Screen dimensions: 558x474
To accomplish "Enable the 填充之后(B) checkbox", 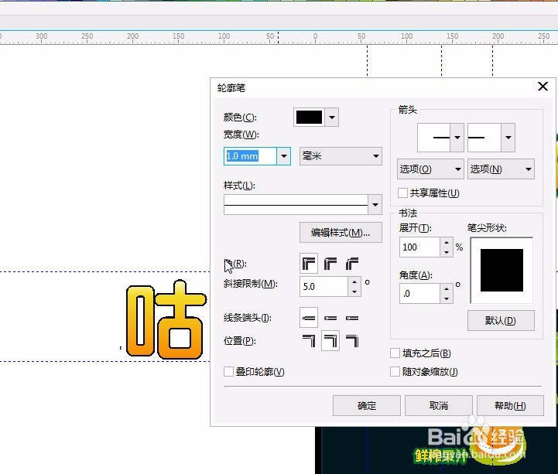I will (x=395, y=353).
